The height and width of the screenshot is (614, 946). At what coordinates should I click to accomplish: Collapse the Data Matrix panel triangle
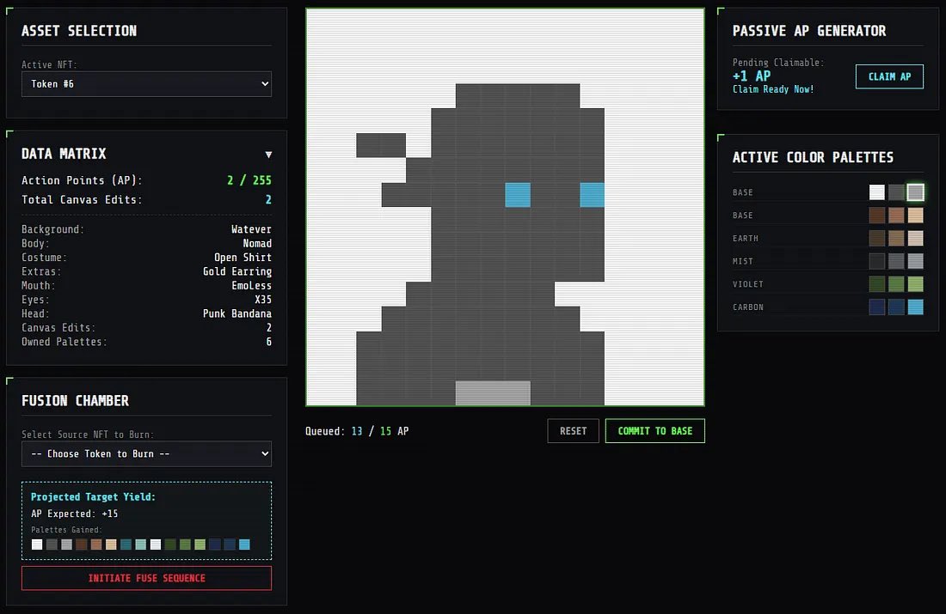point(268,155)
